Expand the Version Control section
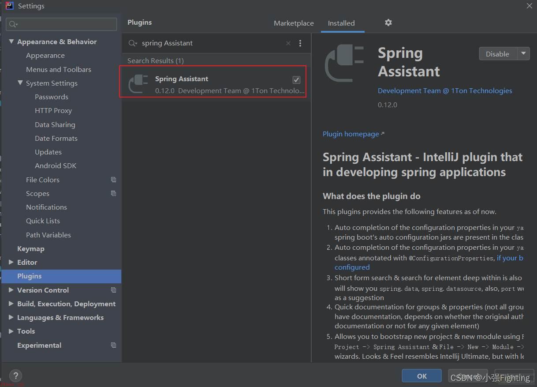 pos(11,290)
